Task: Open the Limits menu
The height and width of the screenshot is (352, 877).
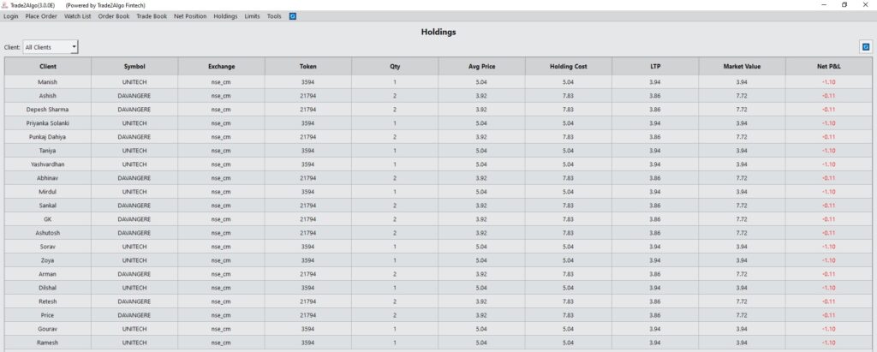Action: coord(252,16)
